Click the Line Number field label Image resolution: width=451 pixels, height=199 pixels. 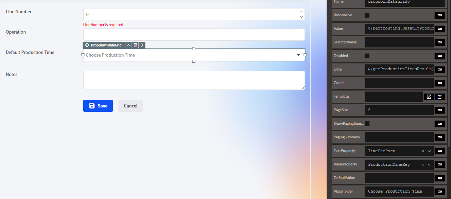click(19, 12)
